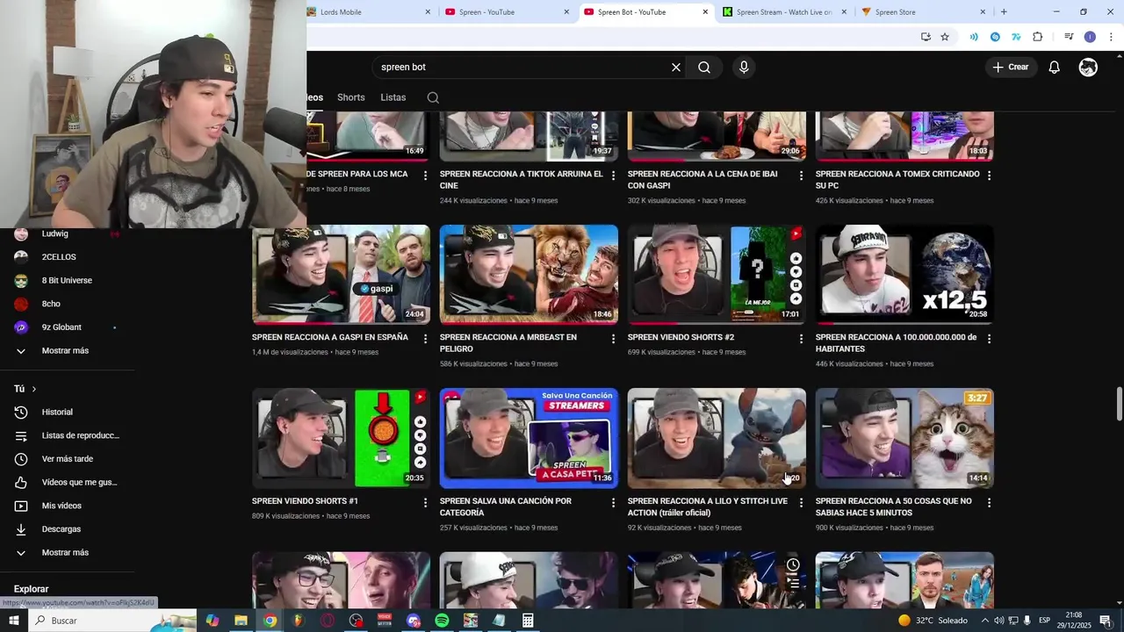The image size is (1124, 632).
Task: Open the Tú section chevron
Action: (x=34, y=389)
